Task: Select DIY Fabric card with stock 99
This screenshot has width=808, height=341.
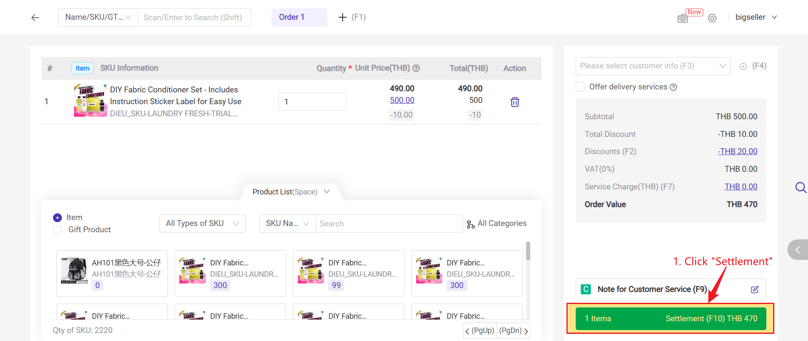Action: click(348, 273)
